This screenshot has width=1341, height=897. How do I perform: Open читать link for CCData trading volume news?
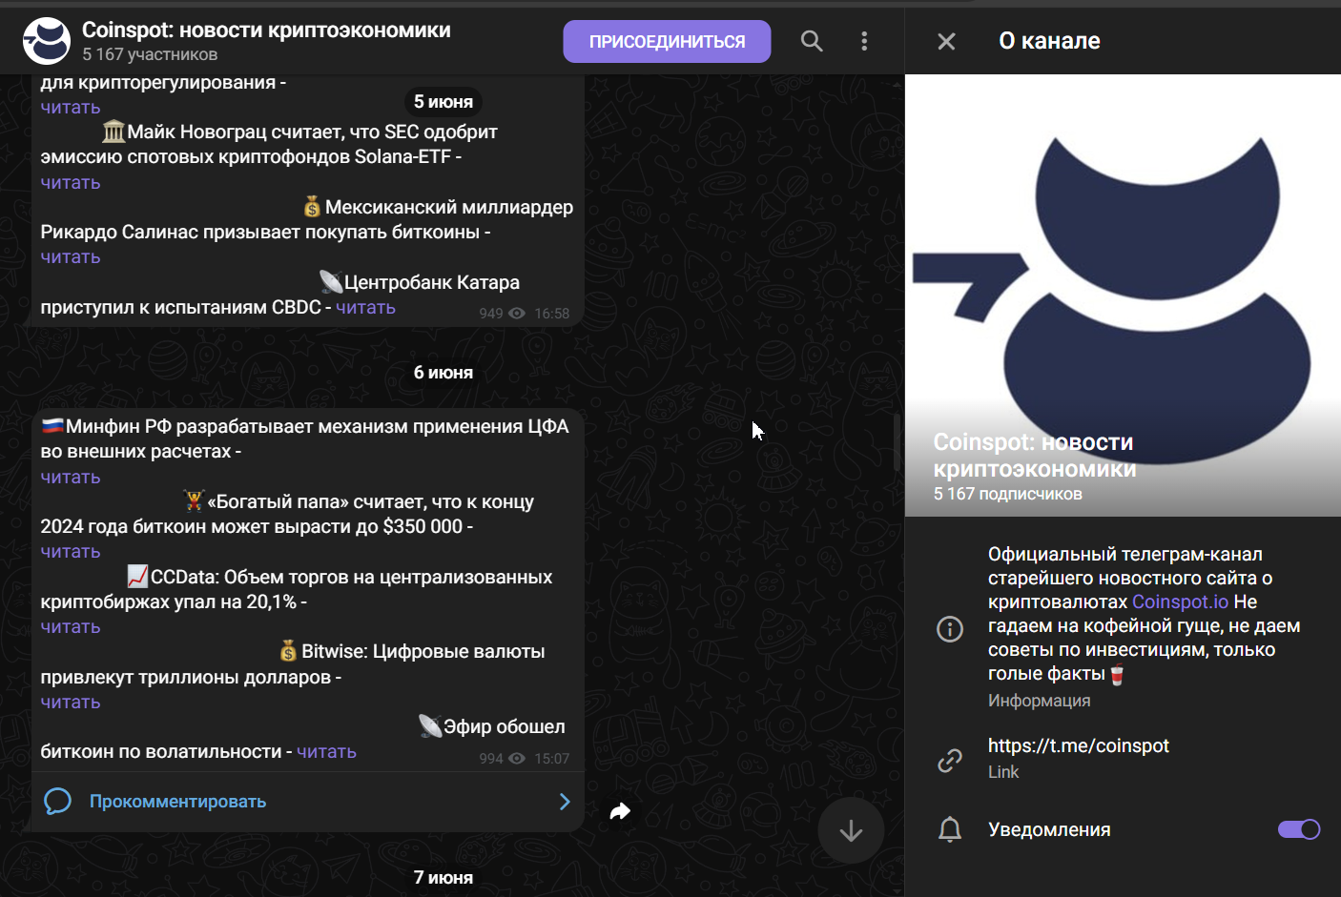[71, 626]
